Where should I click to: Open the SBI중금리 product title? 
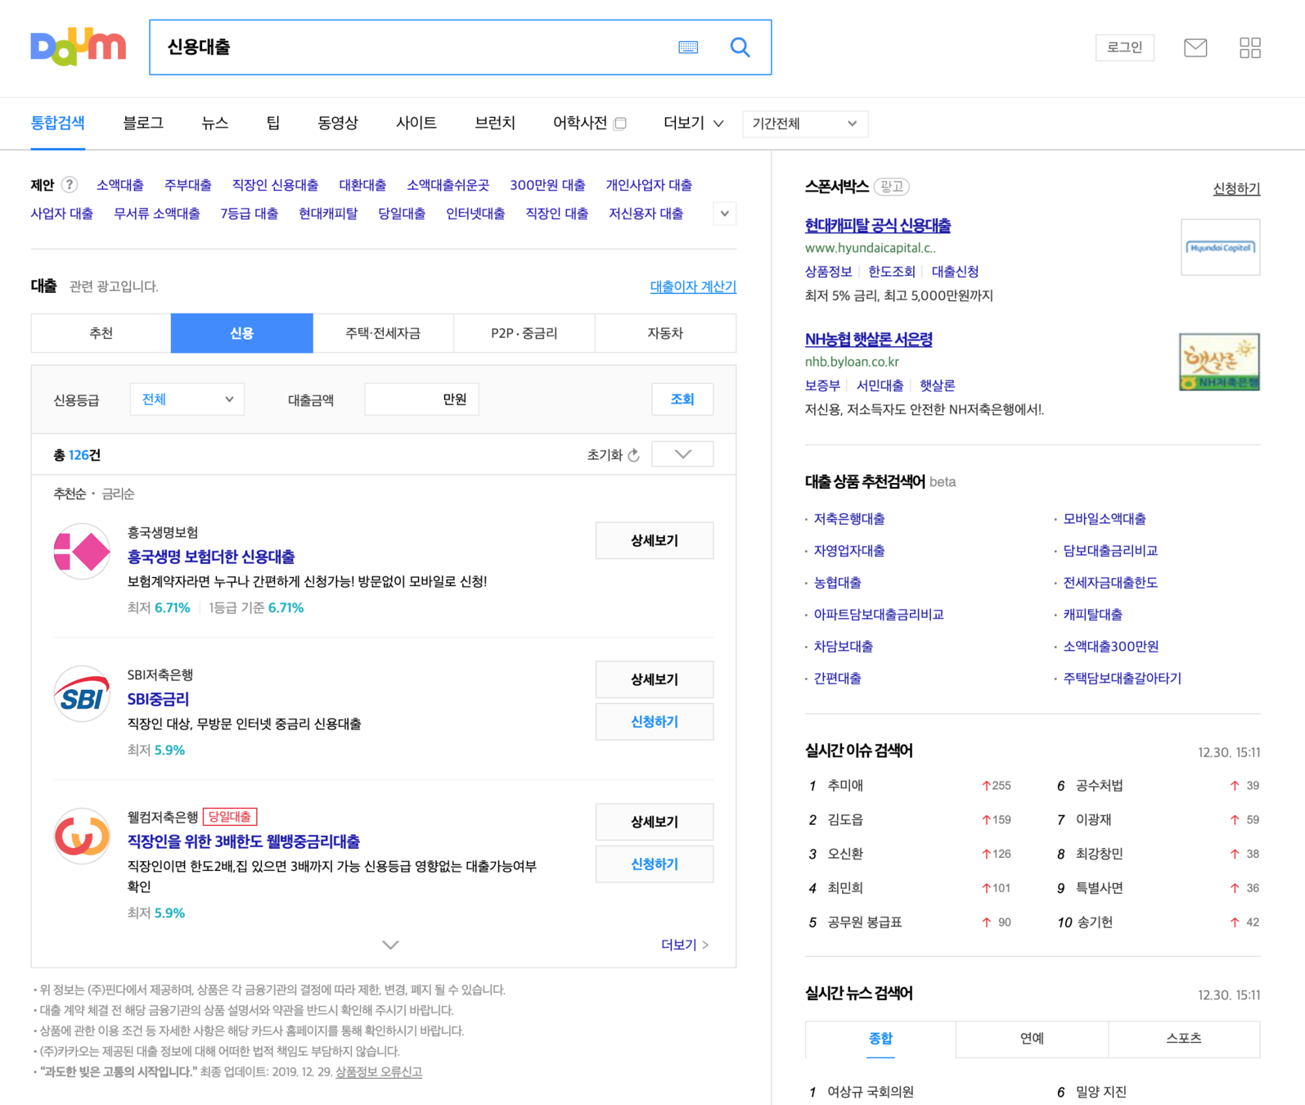[158, 699]
